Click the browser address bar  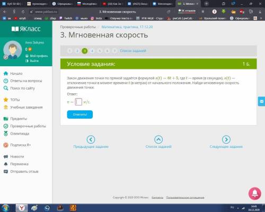[x=99, y=12]
